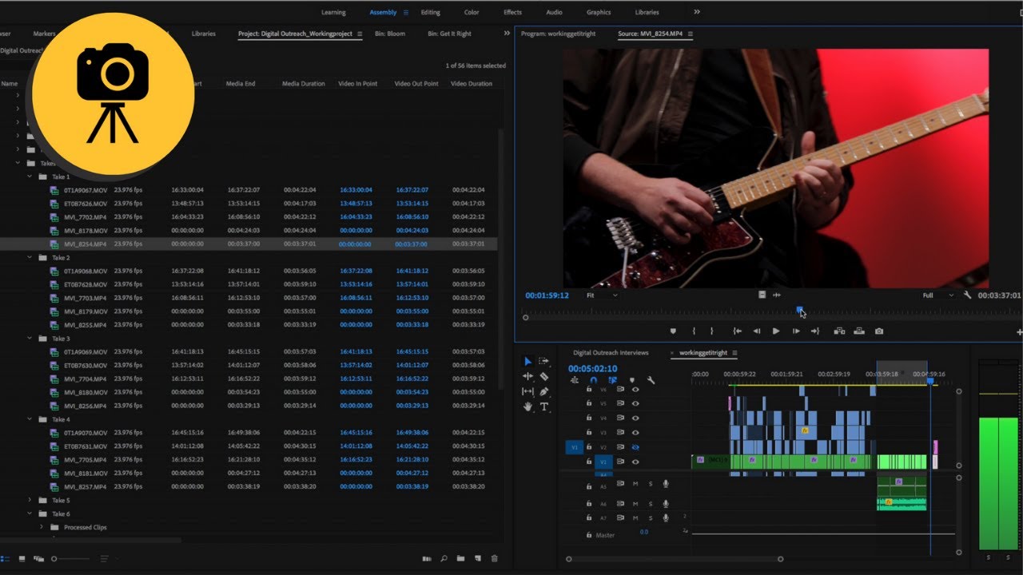The height and width of the screenshot is (575, 1023).
Task: Switch project panel to list view
Action: click(x=5, y=559)
